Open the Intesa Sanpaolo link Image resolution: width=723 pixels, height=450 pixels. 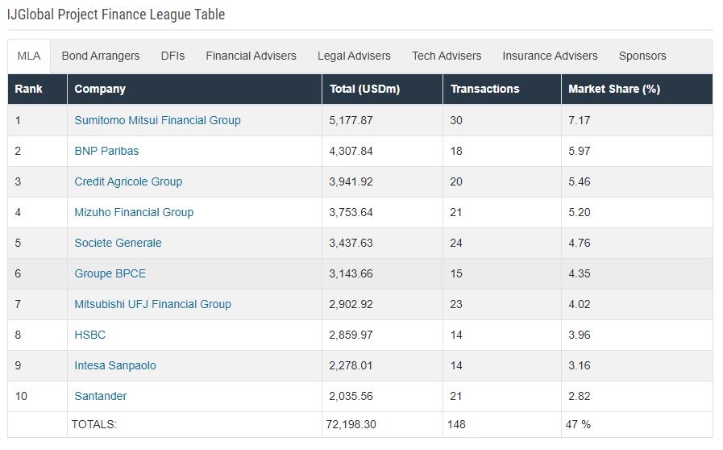click(x=115, y=365)
